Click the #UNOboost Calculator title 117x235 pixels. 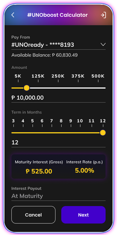[57, 15]
